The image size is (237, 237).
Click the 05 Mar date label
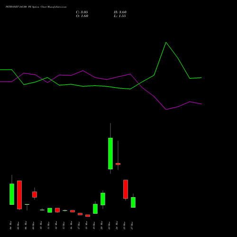tap(18, 225)
